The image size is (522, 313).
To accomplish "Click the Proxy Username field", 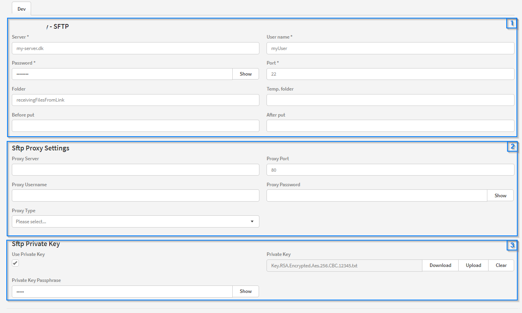I will 135,196.
